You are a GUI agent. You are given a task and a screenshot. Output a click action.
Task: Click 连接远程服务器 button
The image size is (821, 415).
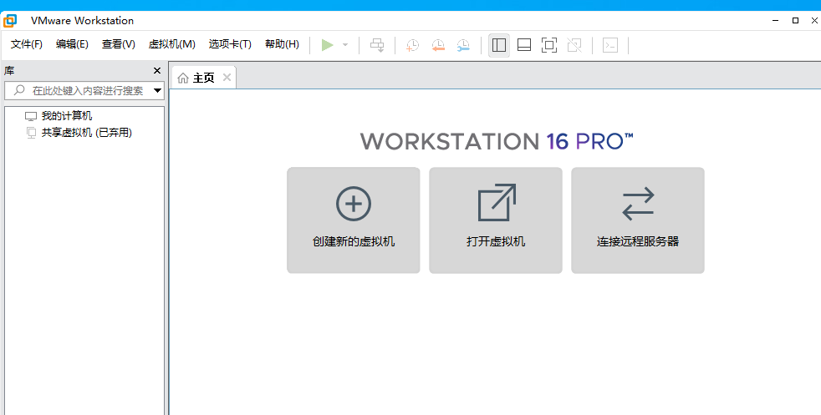point(638,220)
